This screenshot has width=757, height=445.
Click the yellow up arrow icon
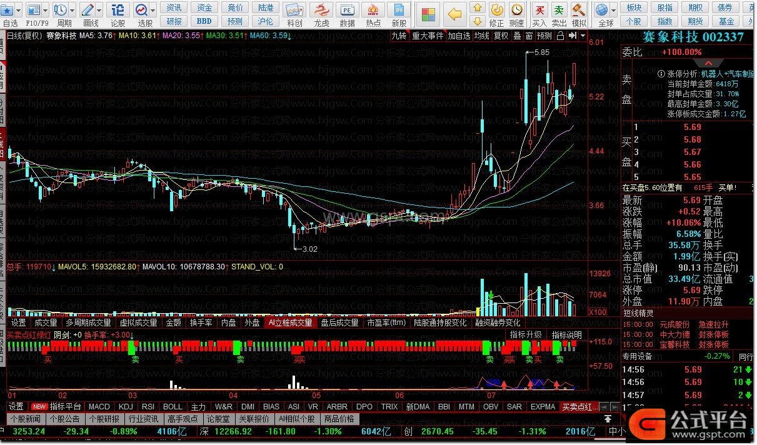(478, 8)
